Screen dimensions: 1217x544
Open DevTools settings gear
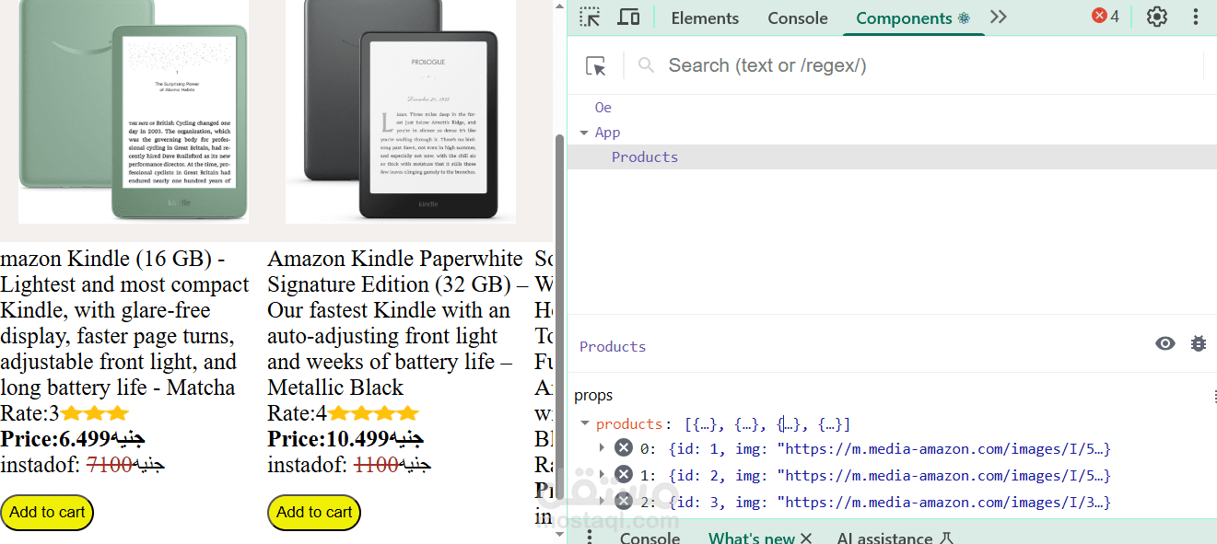1157,17
